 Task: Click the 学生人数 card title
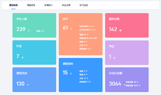click(x=22, y=19)
